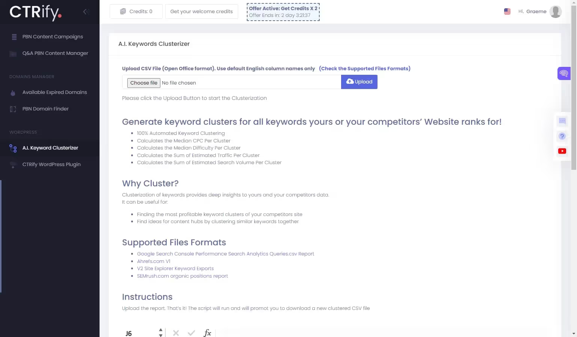577x337 pixels.
Task: Open PBN Domain Finder
Action: click(x=45, y=109)
